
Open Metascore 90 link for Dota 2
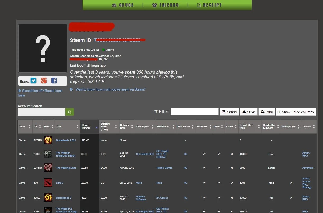(186, 183)
